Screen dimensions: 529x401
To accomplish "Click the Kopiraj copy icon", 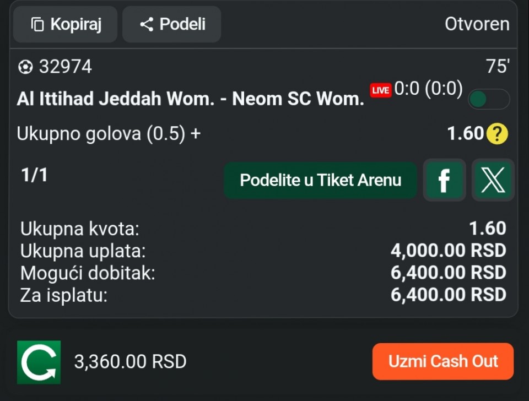I will pos(37,24).
